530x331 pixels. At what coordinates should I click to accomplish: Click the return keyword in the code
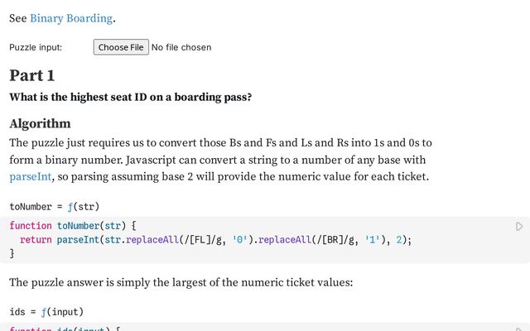point(36,240)
